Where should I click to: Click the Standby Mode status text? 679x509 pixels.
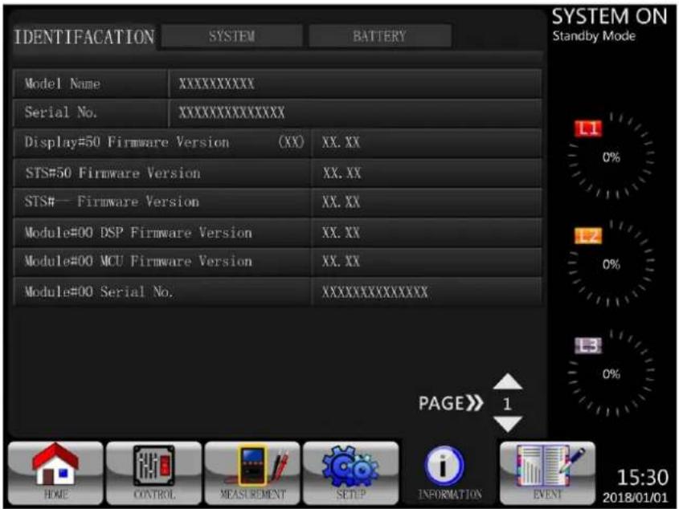pos(594,36)
